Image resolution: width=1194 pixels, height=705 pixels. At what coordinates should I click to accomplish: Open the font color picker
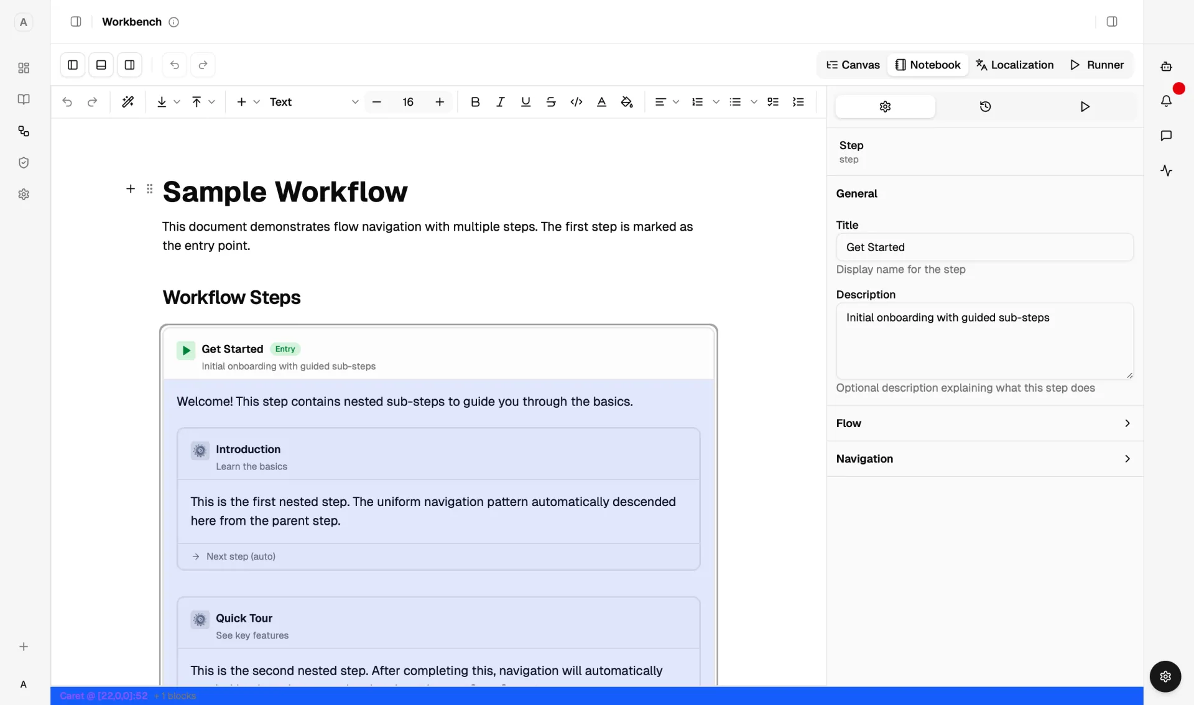point(601,102)
